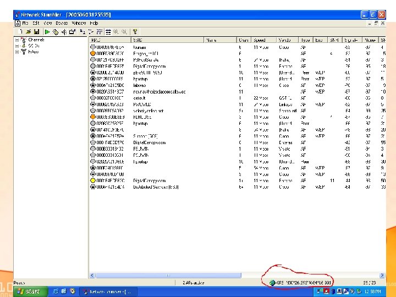Sort by the Signal+ column header
The image size is (396, 297).
coord(352,40)
